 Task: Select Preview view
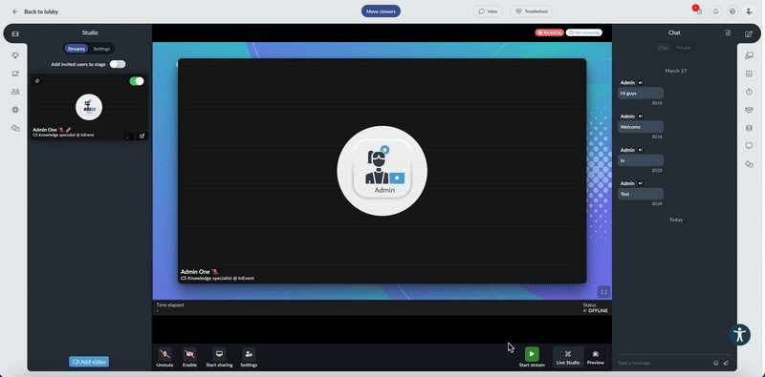click(x=595, y=357)
